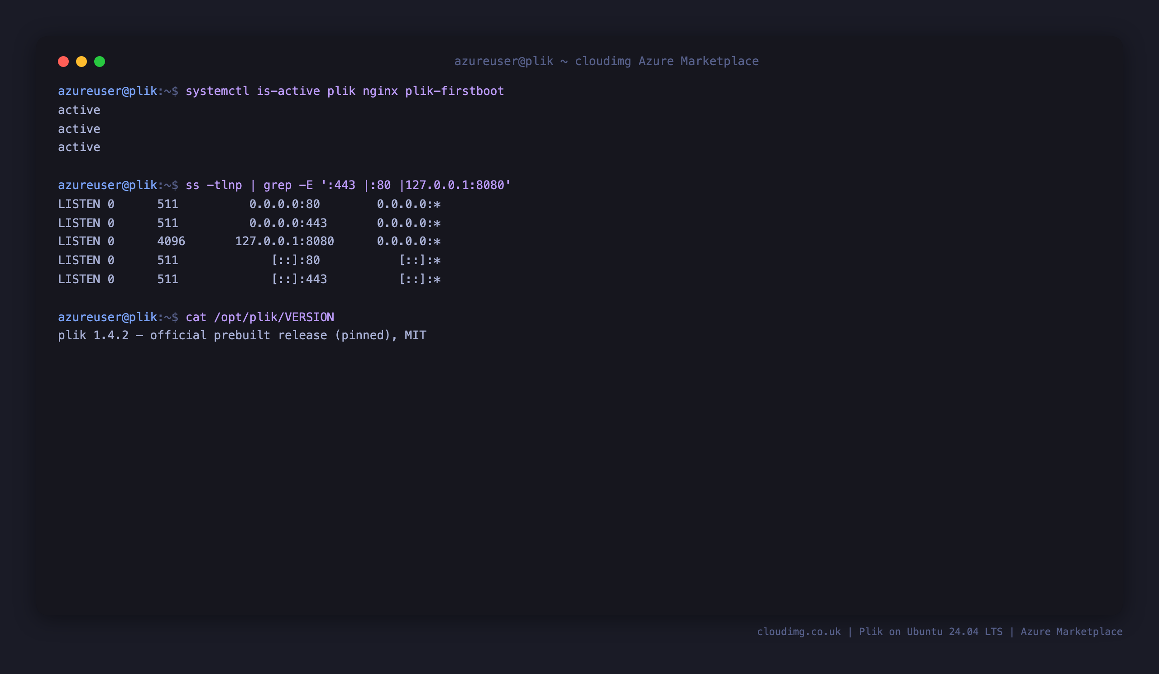Click the '4096' backlog value
1159x674 pixels.
[171, 241]
